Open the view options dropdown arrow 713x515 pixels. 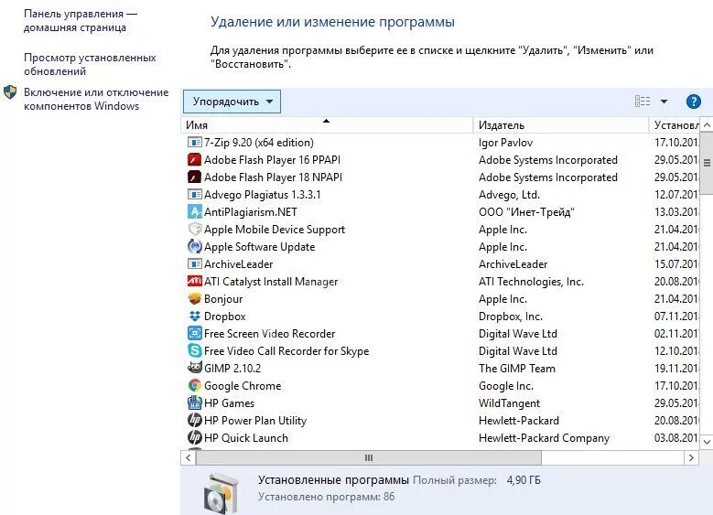coord(664,102)
